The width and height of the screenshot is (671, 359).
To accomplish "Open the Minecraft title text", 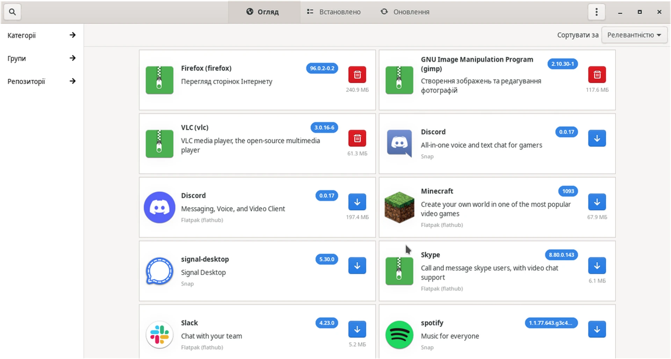I will click(x=437, y=191).
